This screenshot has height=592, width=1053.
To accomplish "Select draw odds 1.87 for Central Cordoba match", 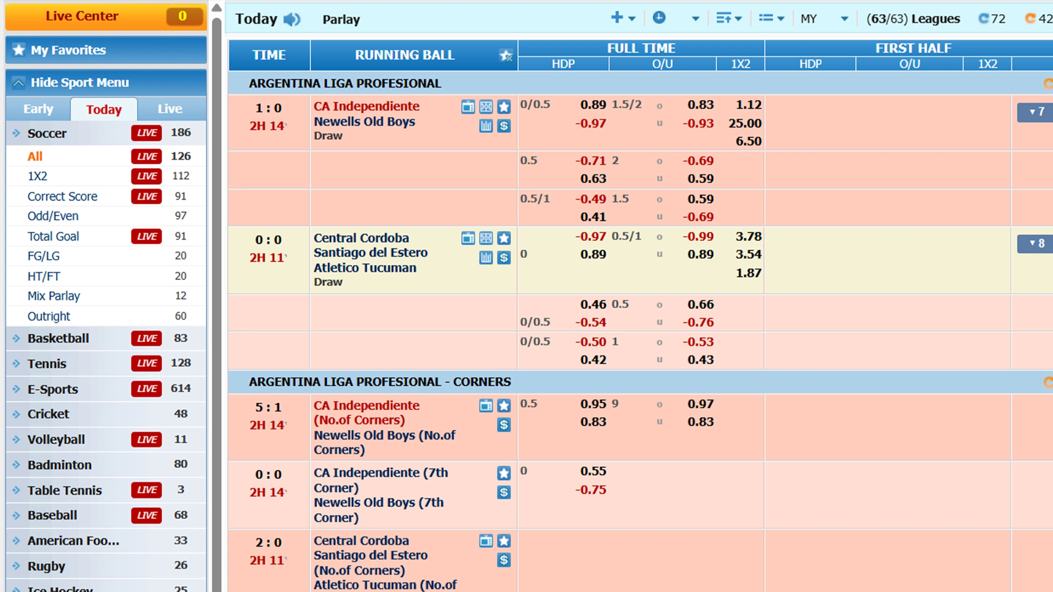I will click(x=748, y=273).
